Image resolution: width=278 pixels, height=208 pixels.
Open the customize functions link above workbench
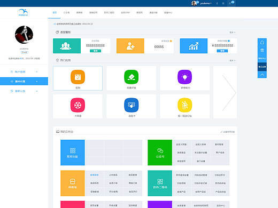[228, 132]
